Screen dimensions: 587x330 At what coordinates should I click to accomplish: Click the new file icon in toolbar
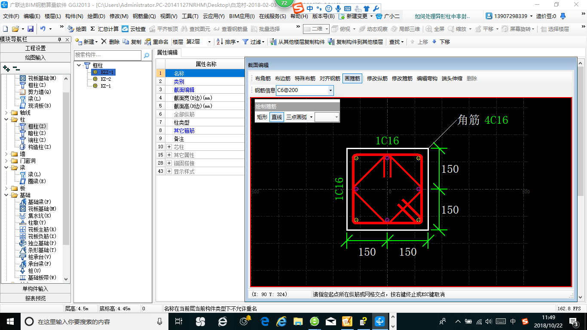click(x=5, y=29)
